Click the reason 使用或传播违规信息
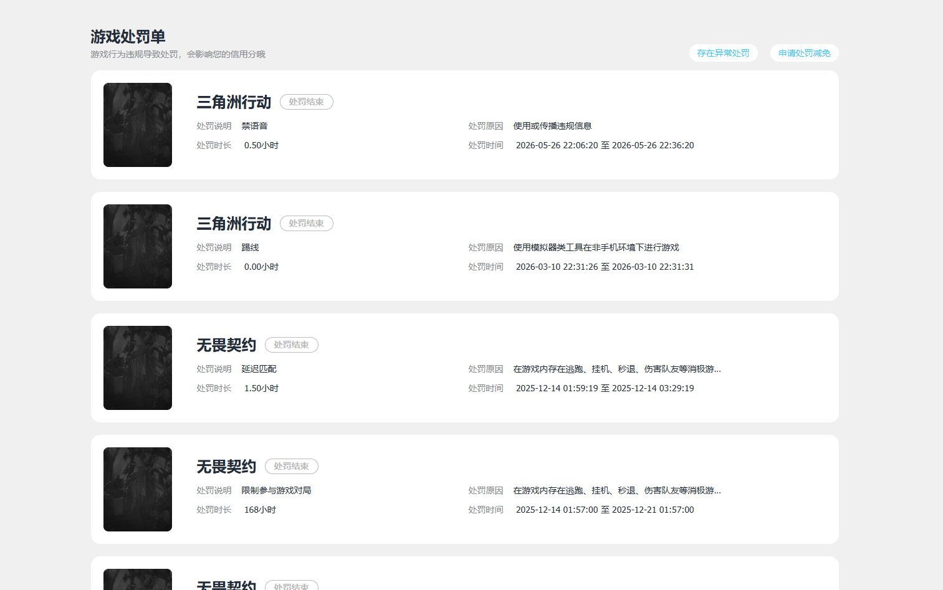The height and width of the screenshot is (590, 943). (x=552, y=126)
